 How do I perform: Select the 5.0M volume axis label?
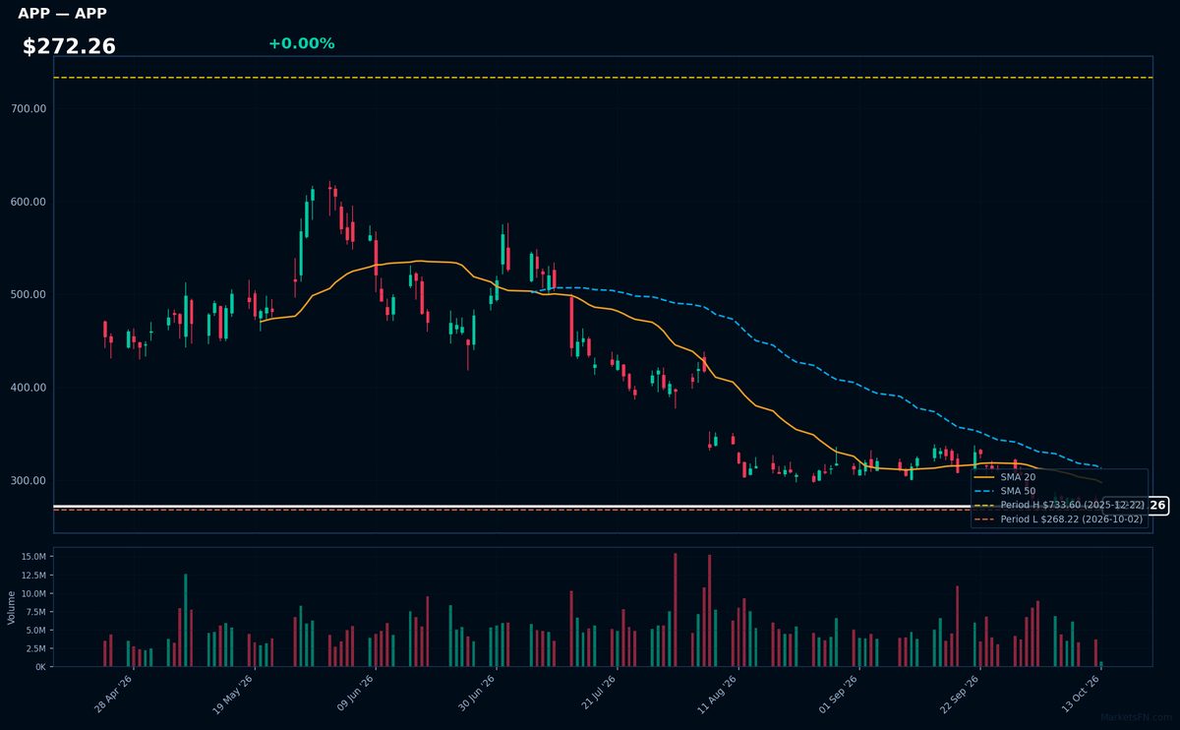pos(35,631)
